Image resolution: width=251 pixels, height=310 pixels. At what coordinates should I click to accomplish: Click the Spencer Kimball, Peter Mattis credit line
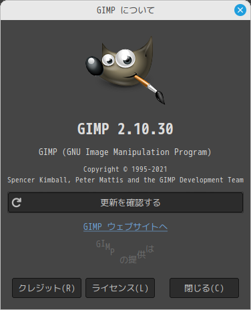(125, 180)
